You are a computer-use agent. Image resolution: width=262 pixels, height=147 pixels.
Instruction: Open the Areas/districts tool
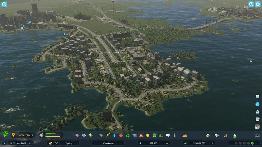tap(84, 135)
